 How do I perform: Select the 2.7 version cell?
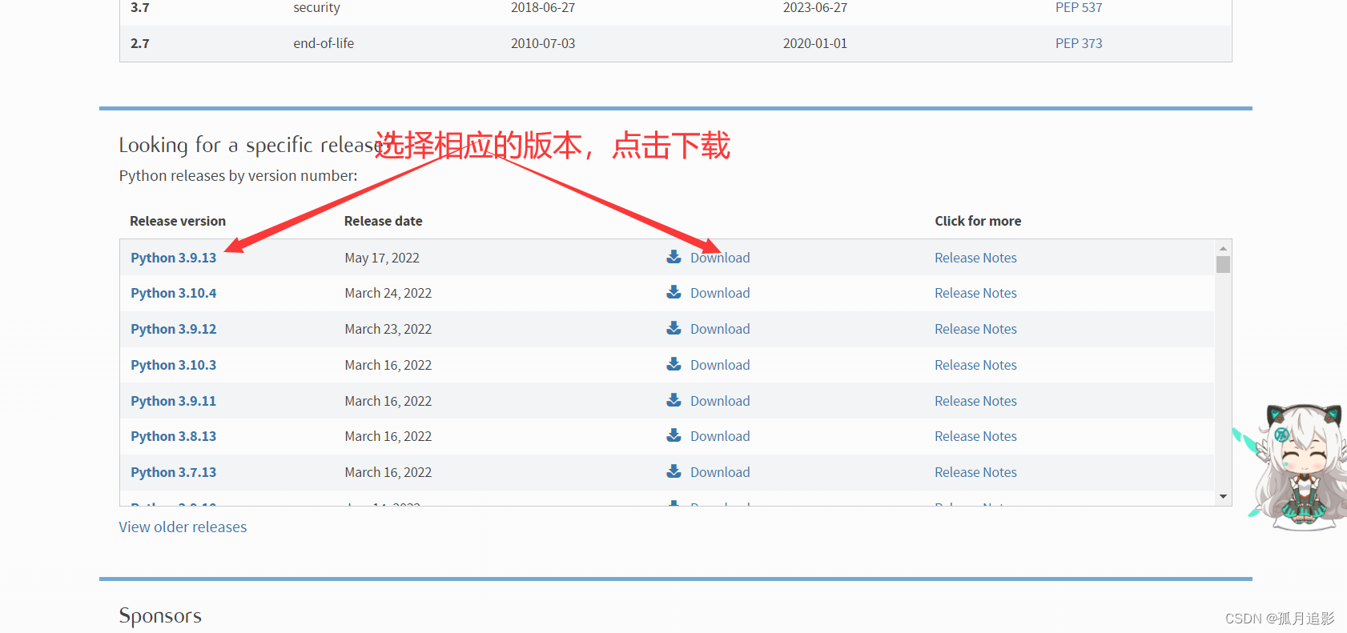coord(140,43)
